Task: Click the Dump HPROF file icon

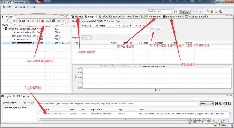Action: (x=23, y=21)
